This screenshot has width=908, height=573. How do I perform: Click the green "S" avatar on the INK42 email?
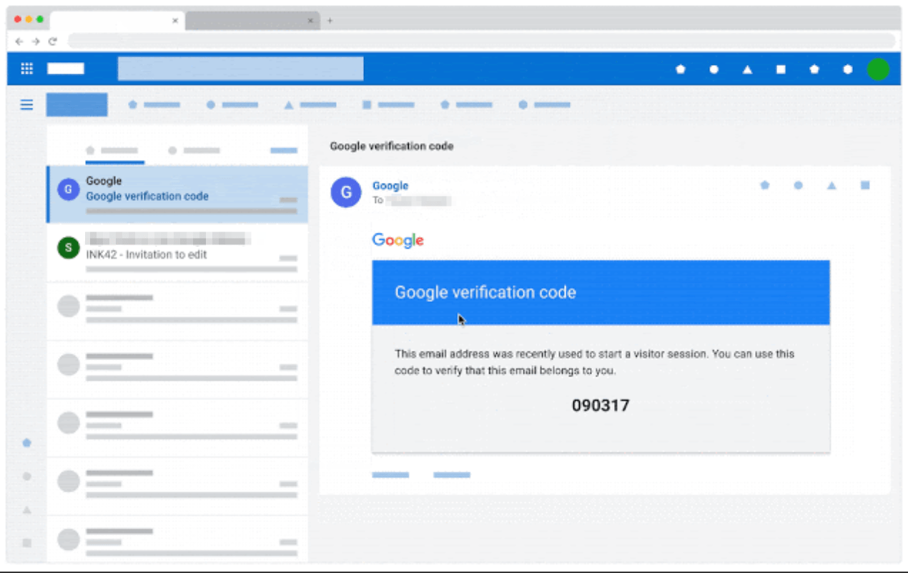pyautogui.click(x=69, y=247)
